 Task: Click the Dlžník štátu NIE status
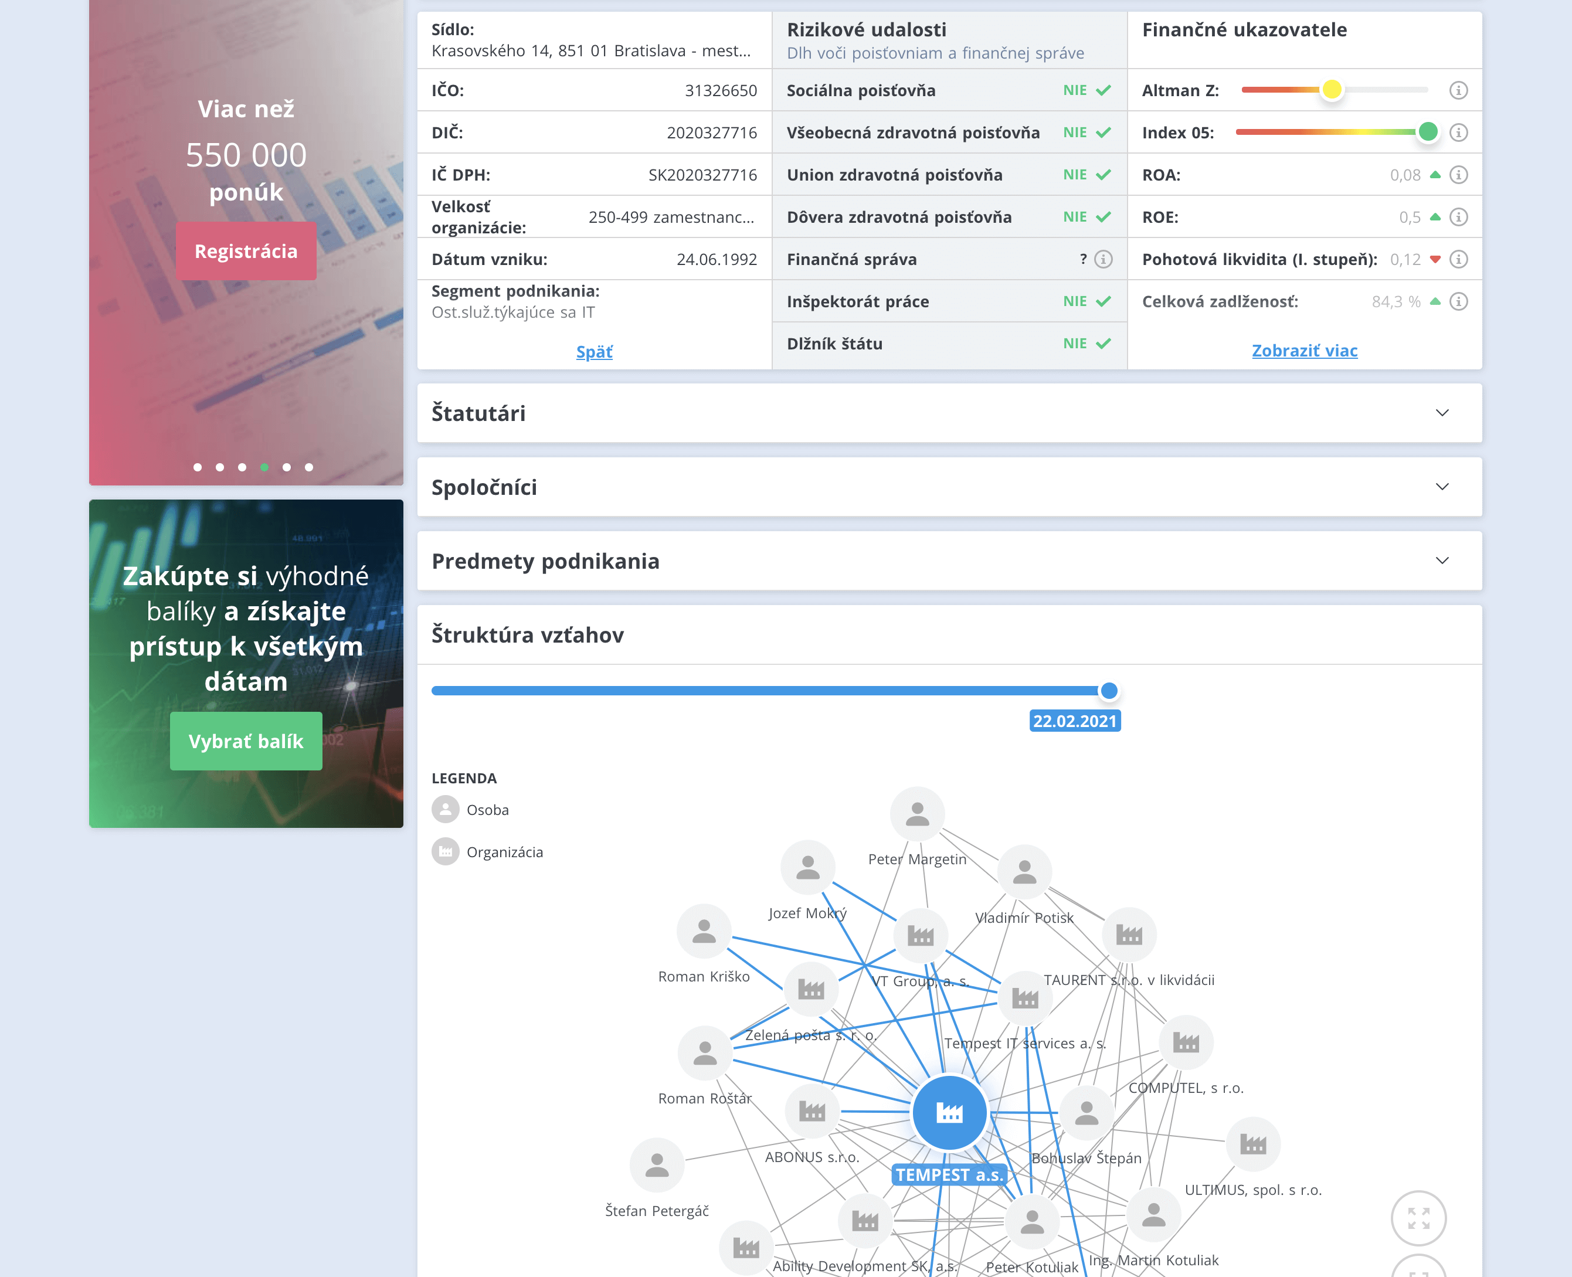click(x=1087, y=344)
